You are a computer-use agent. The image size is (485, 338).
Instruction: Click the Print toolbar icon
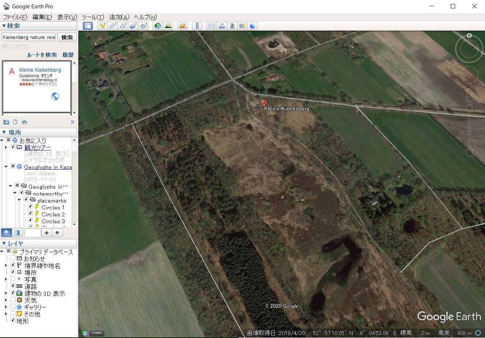[x=222, y=26]
